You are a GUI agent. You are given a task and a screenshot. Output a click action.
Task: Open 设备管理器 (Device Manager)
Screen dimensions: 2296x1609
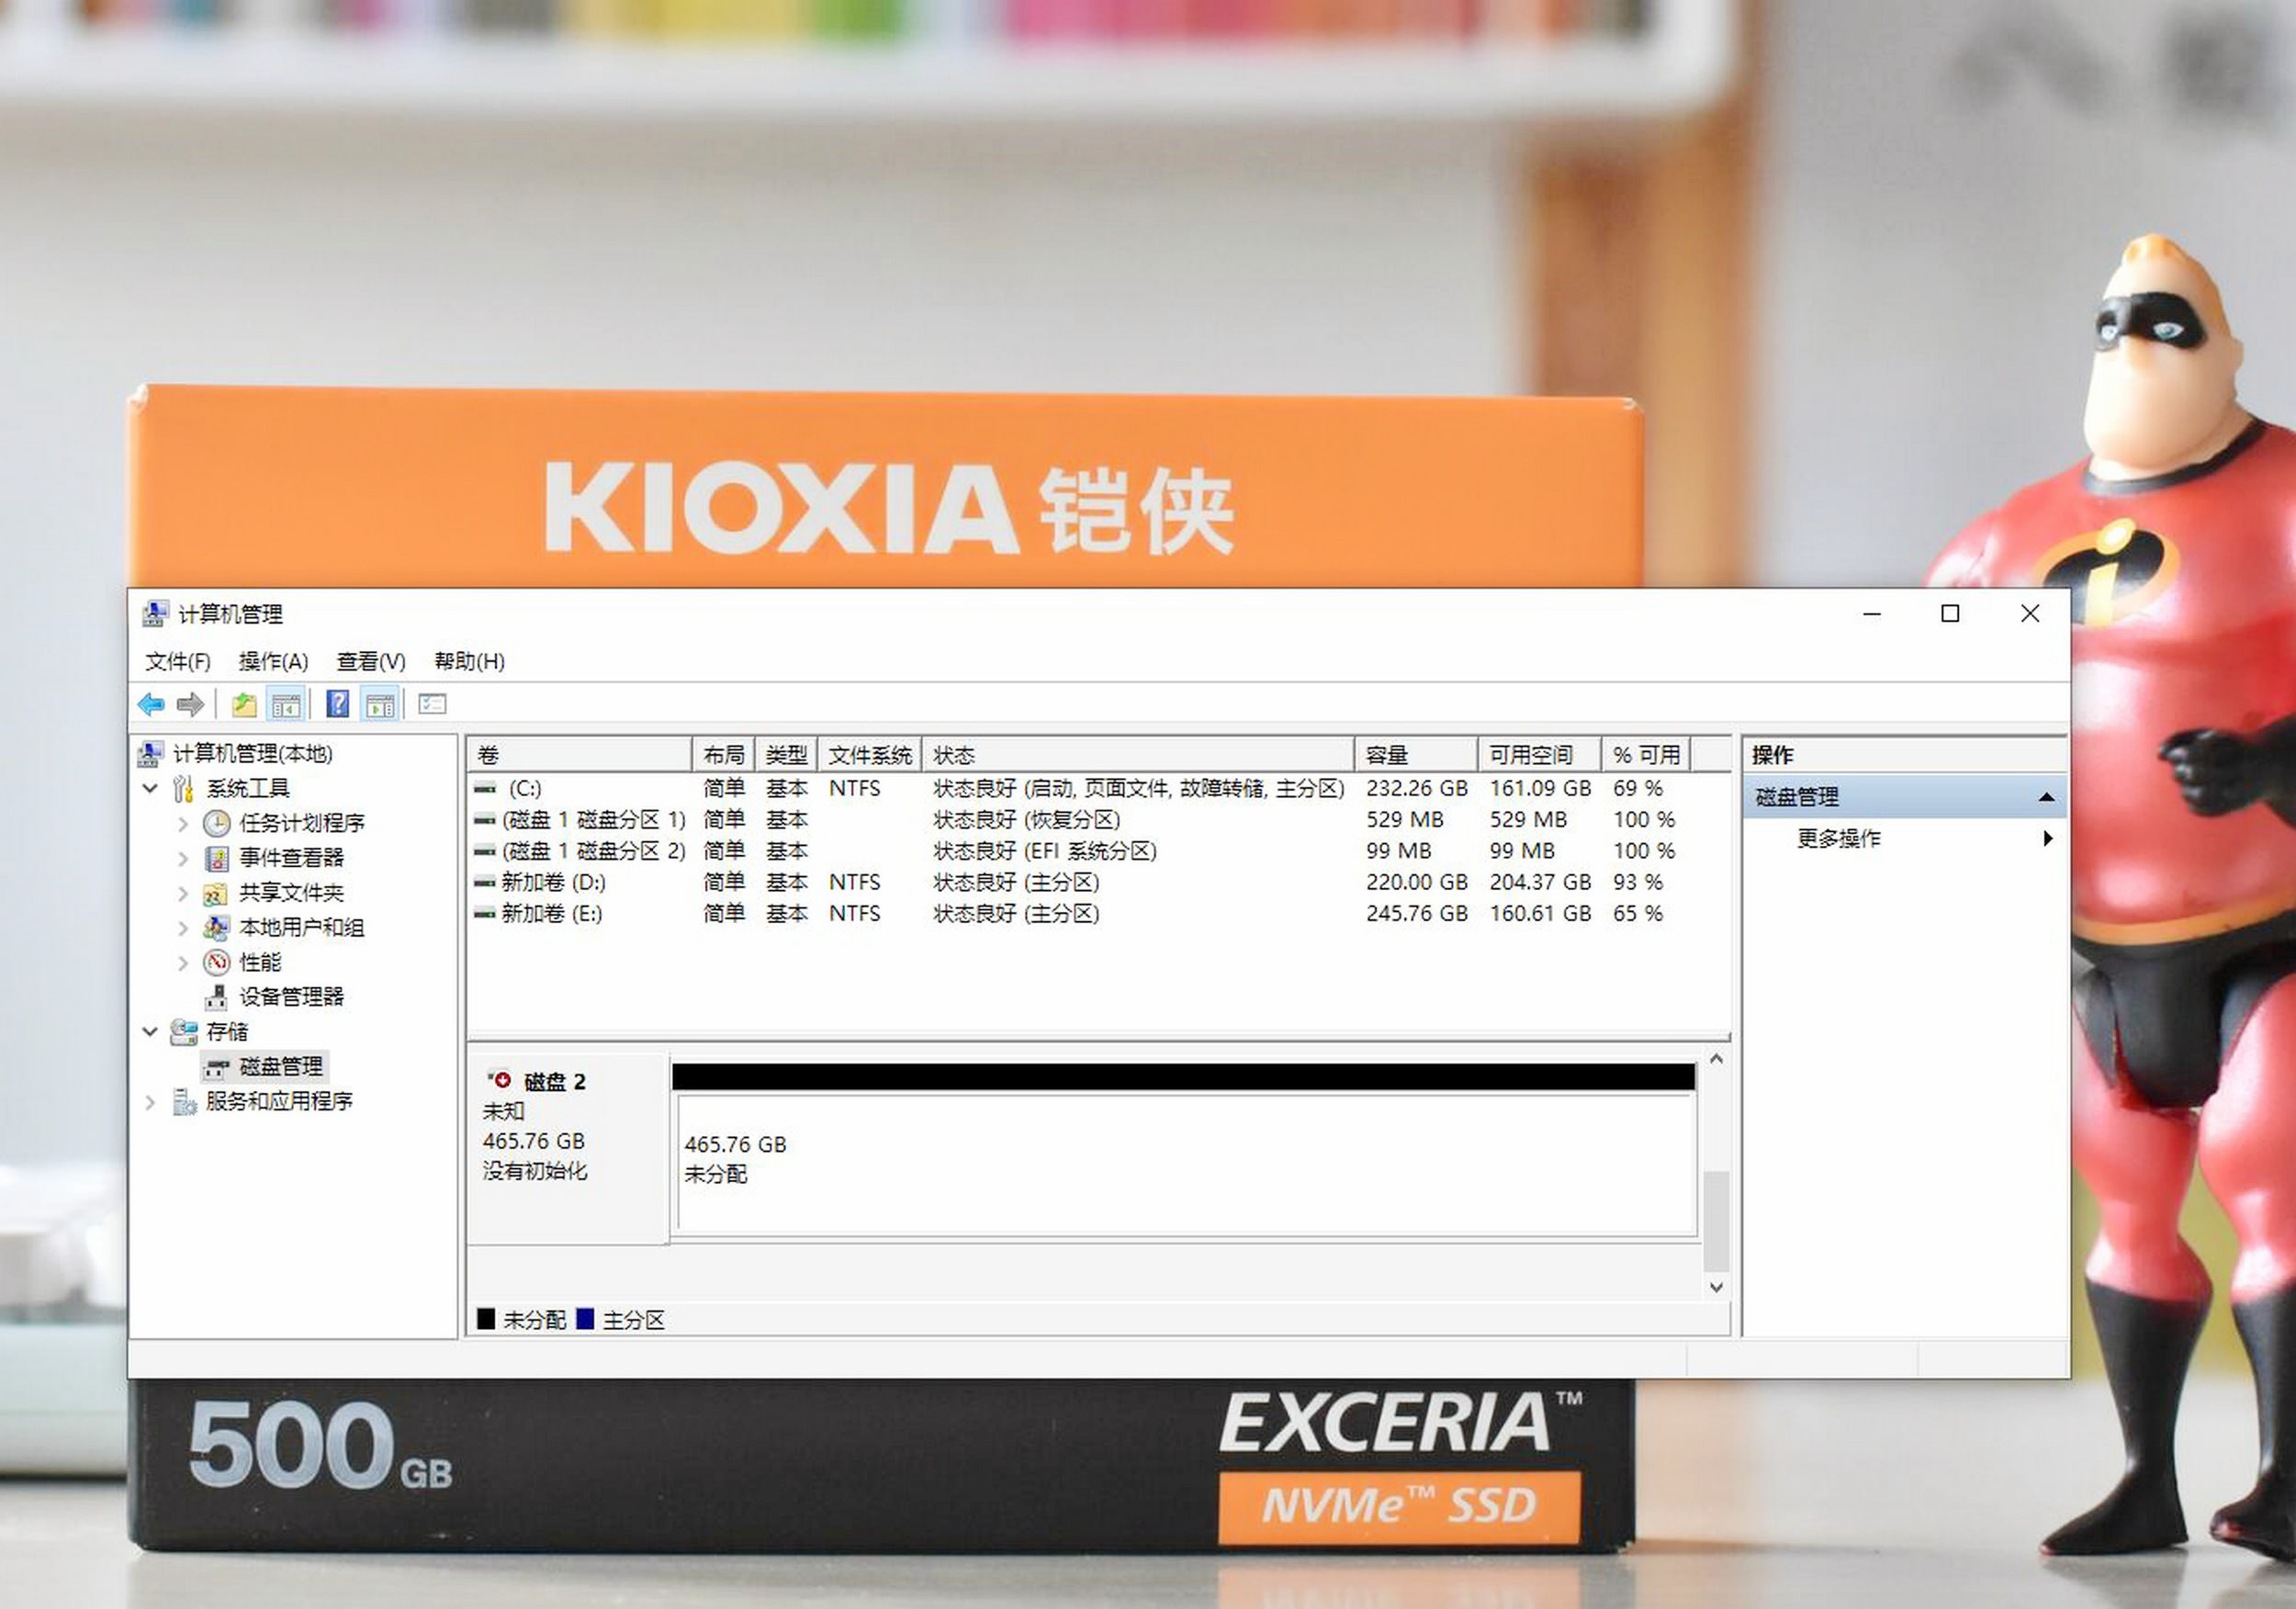coord(290,997)
